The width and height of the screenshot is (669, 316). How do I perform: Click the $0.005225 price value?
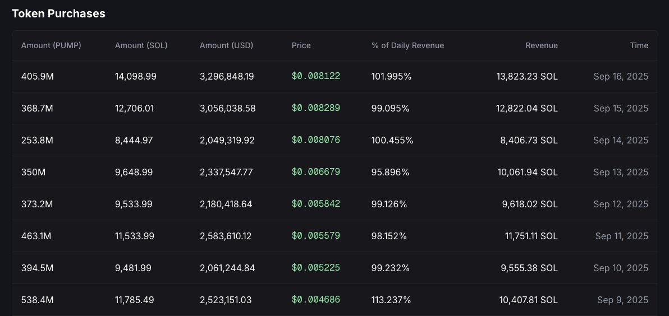(316, 268)
